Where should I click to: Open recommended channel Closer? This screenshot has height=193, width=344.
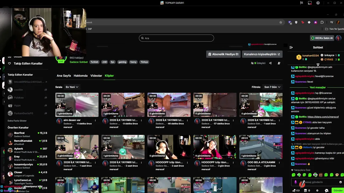tap(27, 174)
